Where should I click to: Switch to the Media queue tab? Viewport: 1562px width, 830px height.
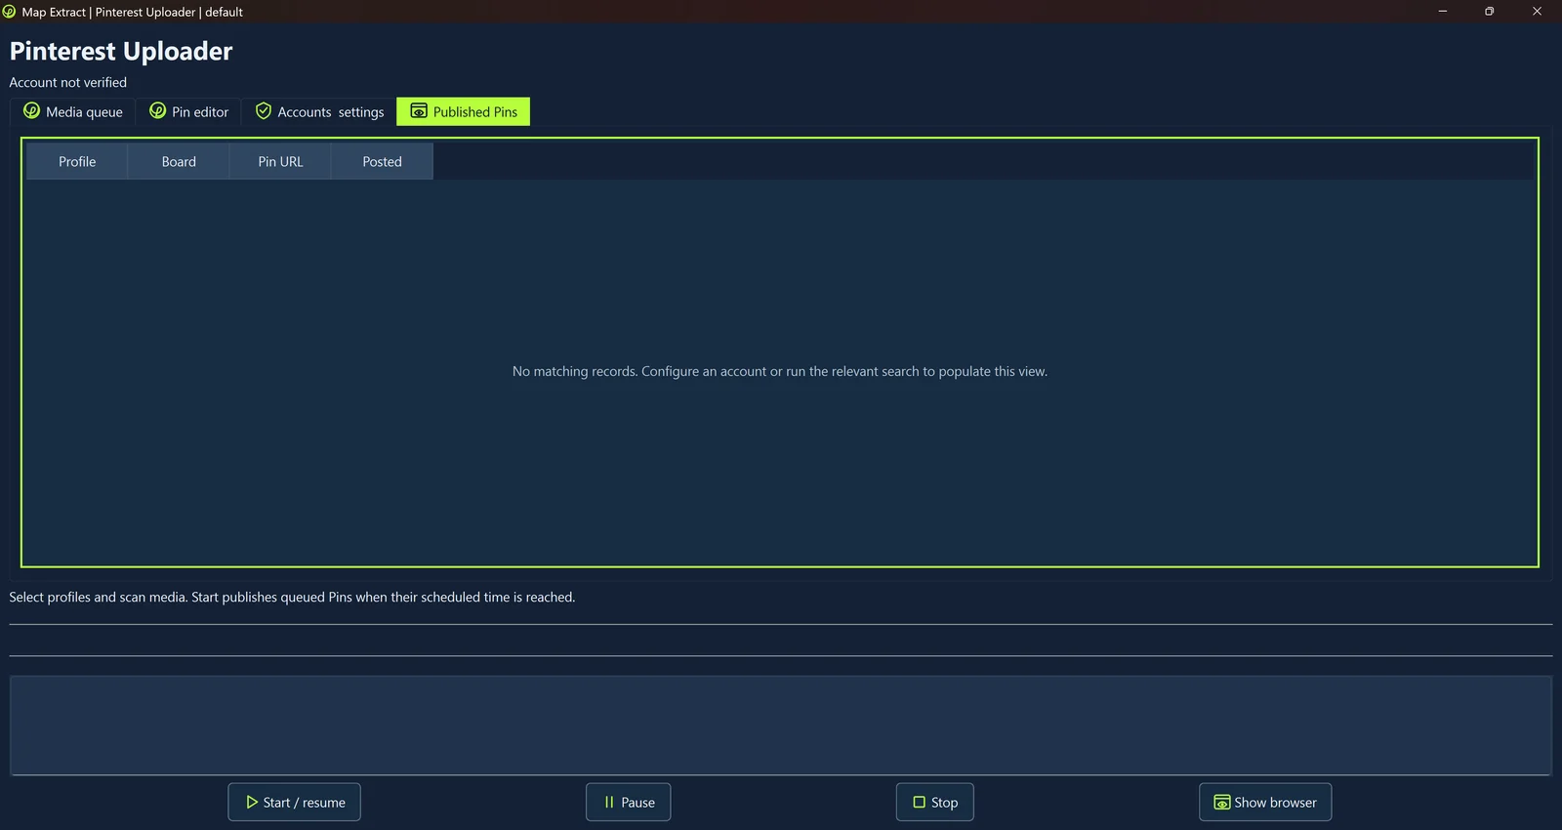(73, 111)
